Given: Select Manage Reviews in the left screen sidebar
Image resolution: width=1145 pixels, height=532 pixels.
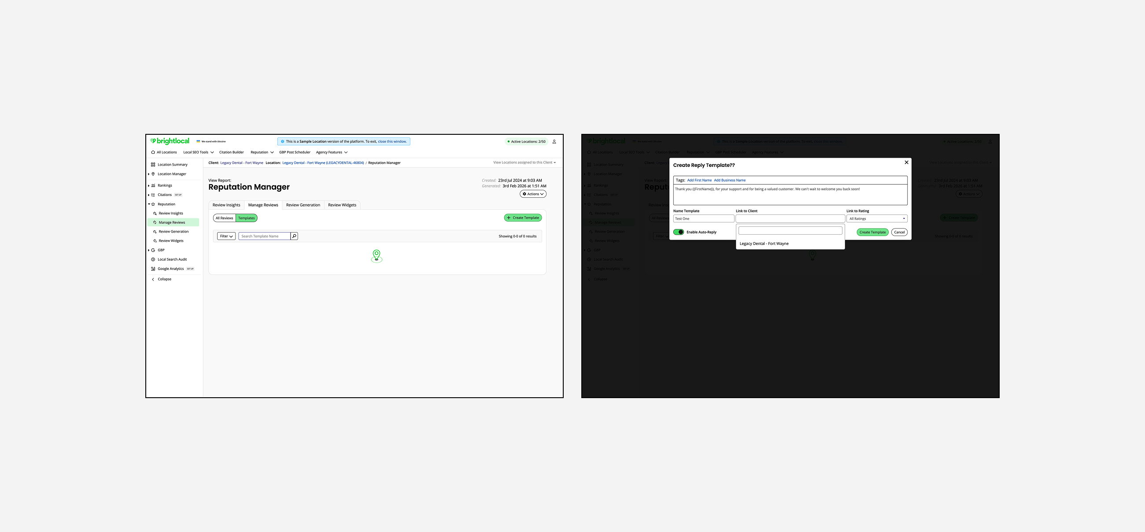Looking at the screenshot, I should click(x=174, y=222).
